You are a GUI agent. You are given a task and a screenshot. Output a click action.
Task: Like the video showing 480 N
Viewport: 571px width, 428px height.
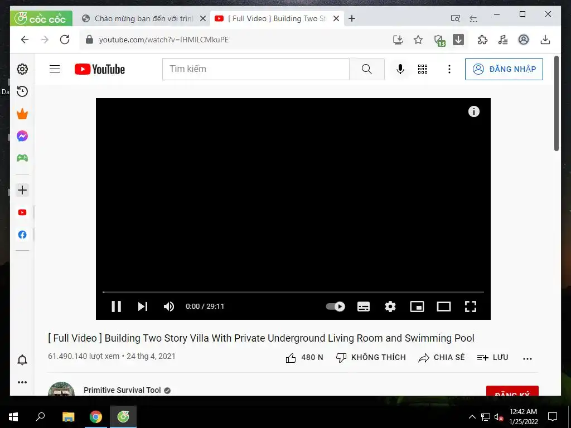304,358
